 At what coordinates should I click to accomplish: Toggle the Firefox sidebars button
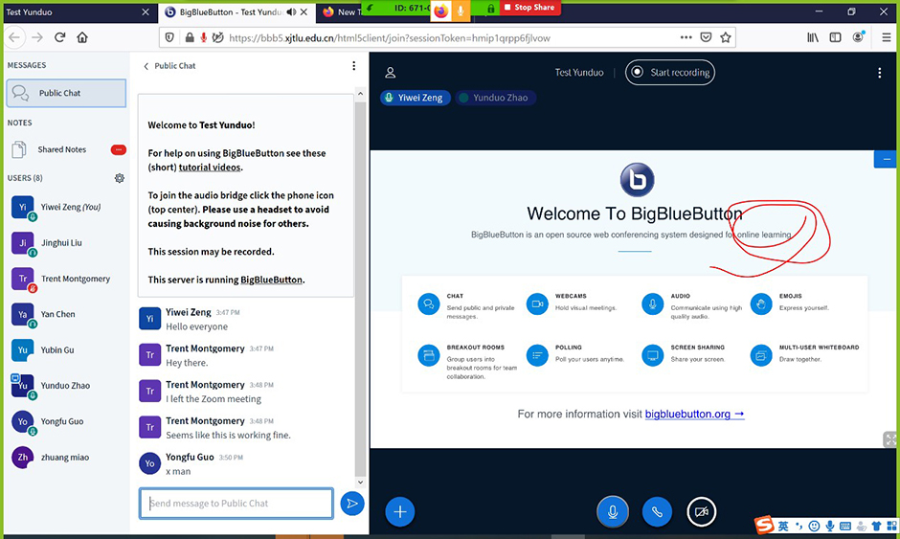[x=835, y=37]
